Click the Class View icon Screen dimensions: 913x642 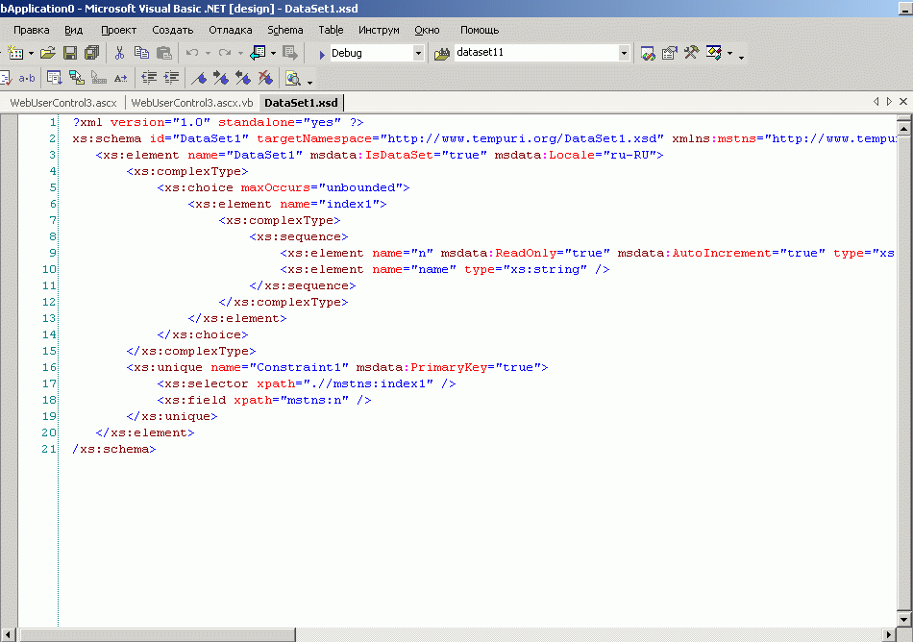714,53
